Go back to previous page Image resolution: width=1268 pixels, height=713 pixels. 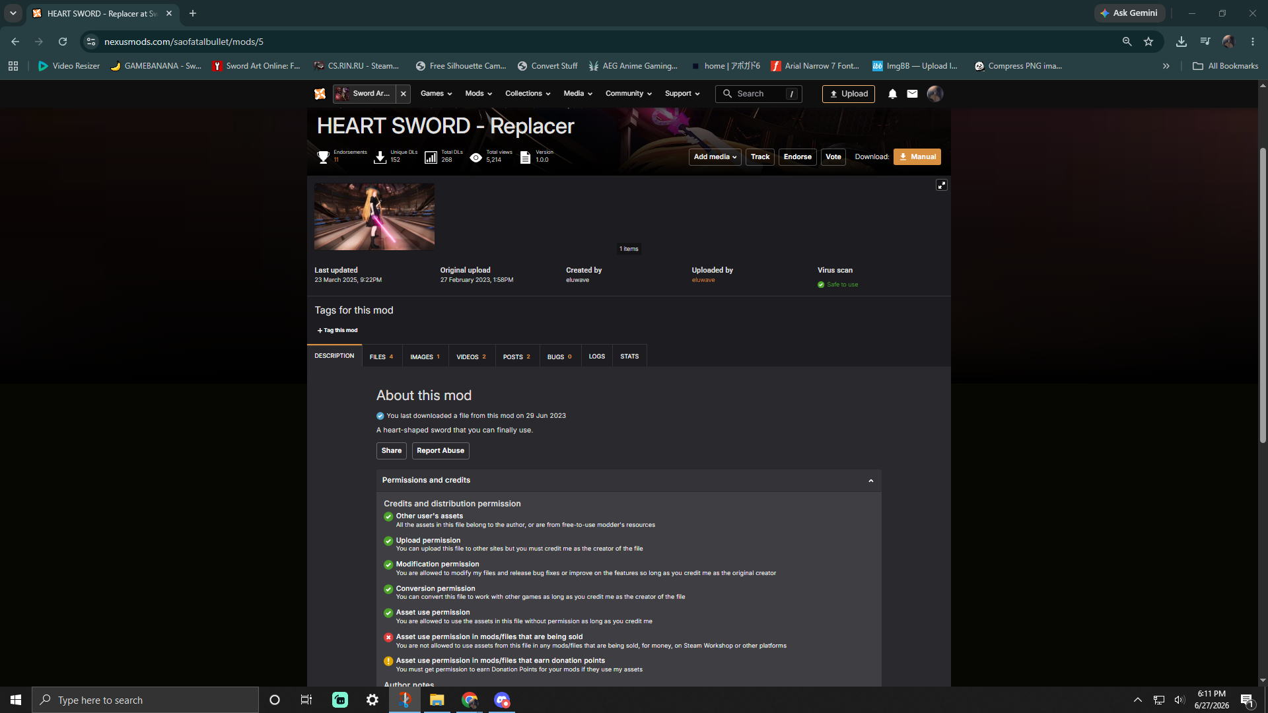click(15, 42)
